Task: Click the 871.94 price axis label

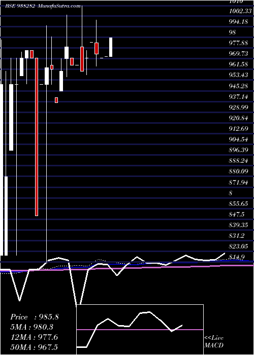Action: click(239, 183)
